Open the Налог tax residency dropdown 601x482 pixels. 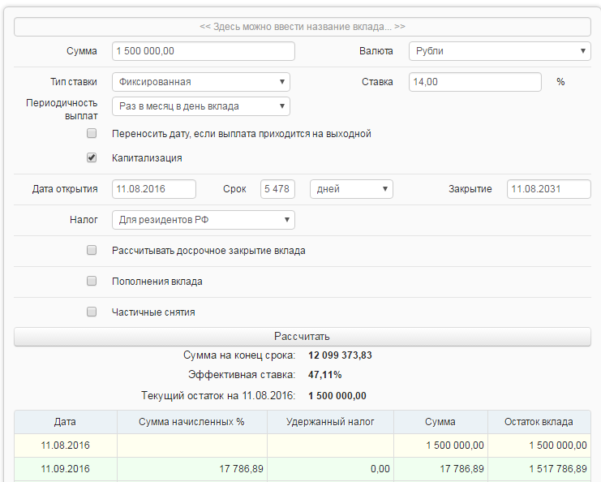(x=203, y=220)
